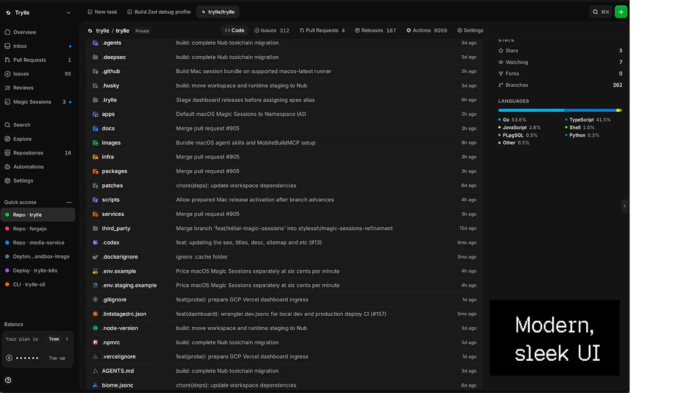Image resolution: width=688 pixels, height=393 pixels.
Task: Open Settings in the left sidebar
Action: pos(38,181)
